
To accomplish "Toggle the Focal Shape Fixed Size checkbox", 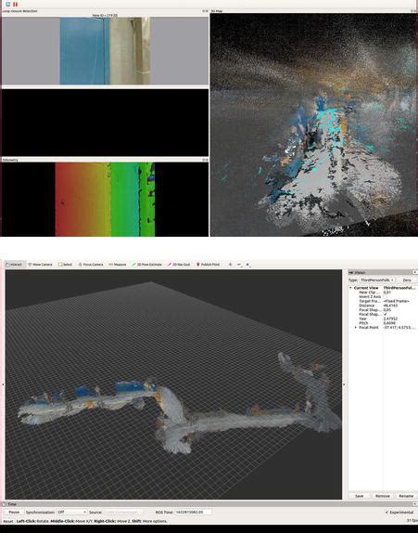I will 385,315.
